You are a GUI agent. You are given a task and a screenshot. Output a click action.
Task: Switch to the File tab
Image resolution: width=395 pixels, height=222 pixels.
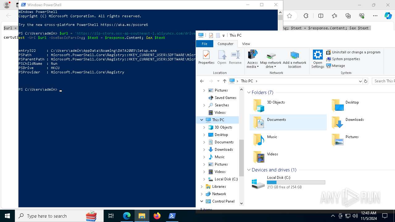205,44
